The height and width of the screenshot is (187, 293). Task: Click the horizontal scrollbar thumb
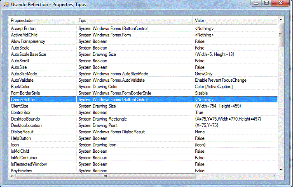click(105, 176)
